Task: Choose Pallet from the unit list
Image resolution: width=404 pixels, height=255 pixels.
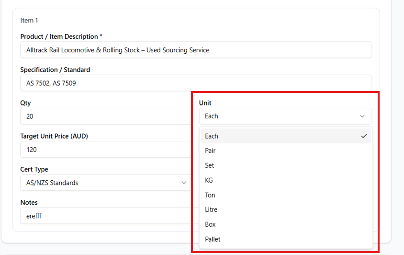Action: [x=286, y=239]
